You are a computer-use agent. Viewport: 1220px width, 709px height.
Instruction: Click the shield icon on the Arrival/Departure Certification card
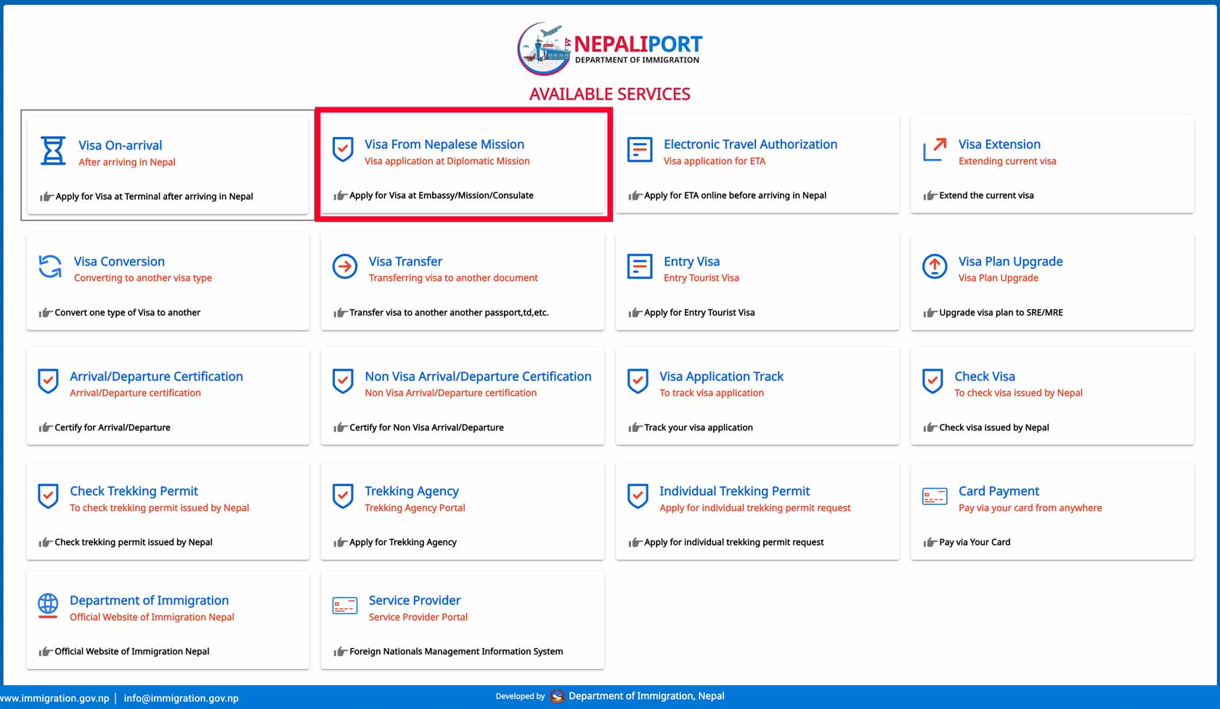click(x=48, y=382)
